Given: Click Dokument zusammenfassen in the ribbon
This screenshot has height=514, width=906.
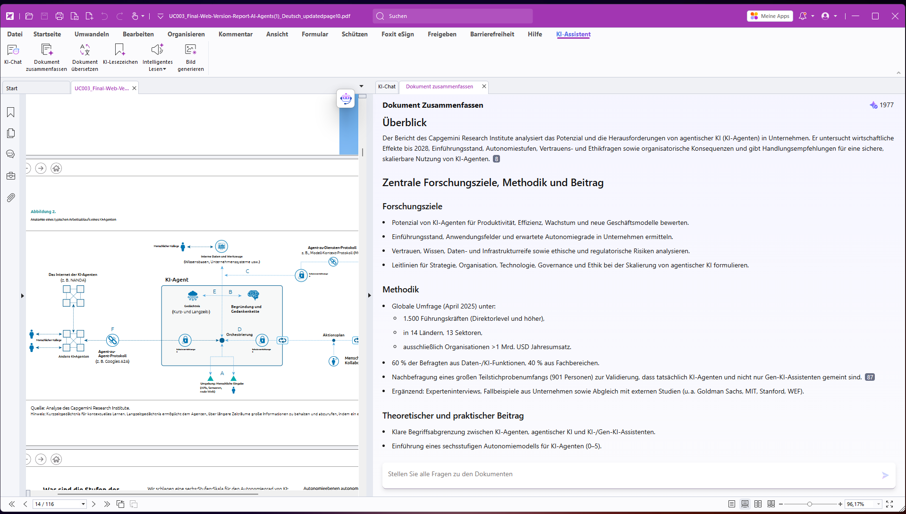Looking at the screenshot, I should coord(46,58).
